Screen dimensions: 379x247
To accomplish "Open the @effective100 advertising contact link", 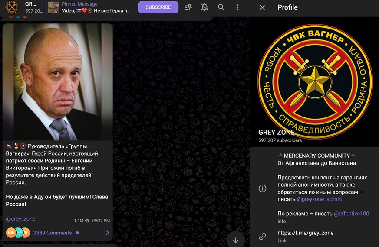I will (x=351, y=214).
